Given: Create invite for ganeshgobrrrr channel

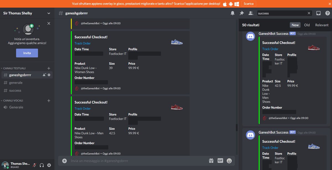Looking at the screenshot, I should click(x=44, y=75).
